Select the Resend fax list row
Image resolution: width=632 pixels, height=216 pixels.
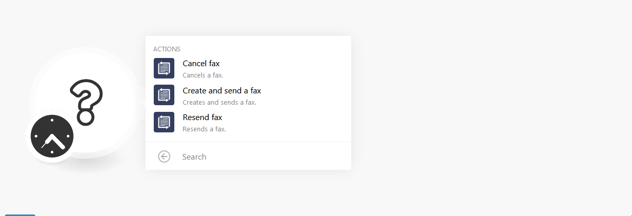(x=248, y=122)
